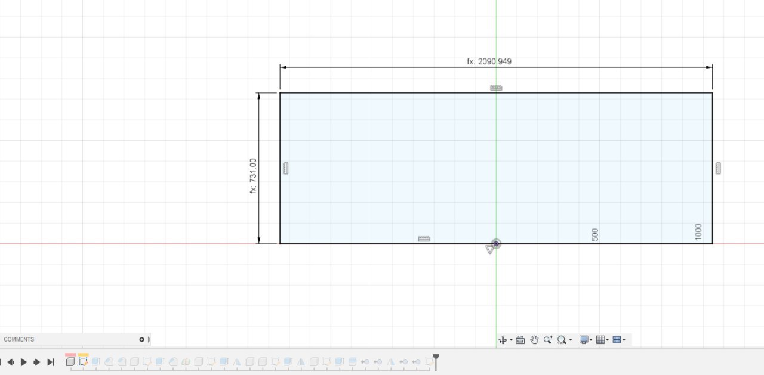Open the Orbit tool in navigation bar

502,340
